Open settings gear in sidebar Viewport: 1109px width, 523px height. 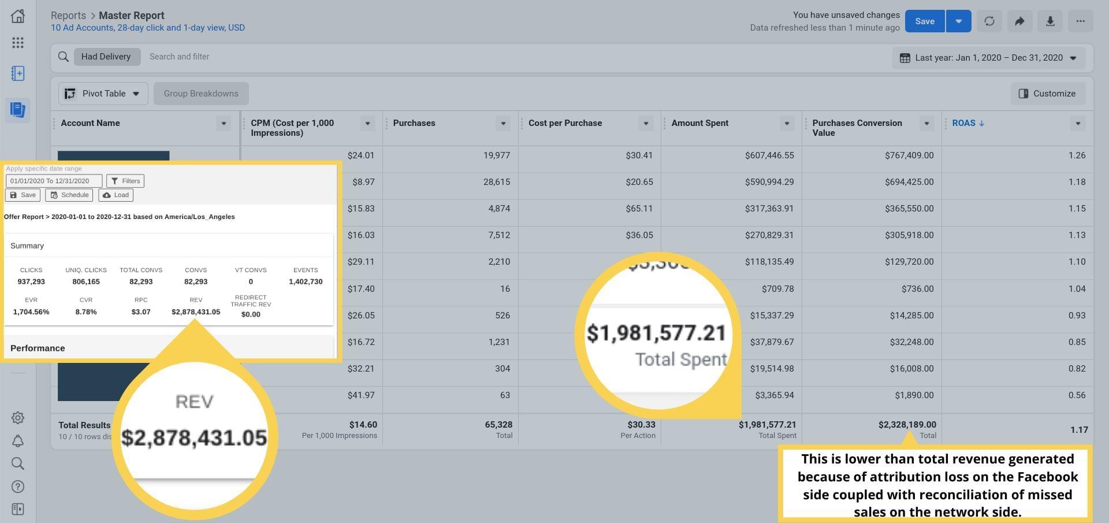click(18, 418)
